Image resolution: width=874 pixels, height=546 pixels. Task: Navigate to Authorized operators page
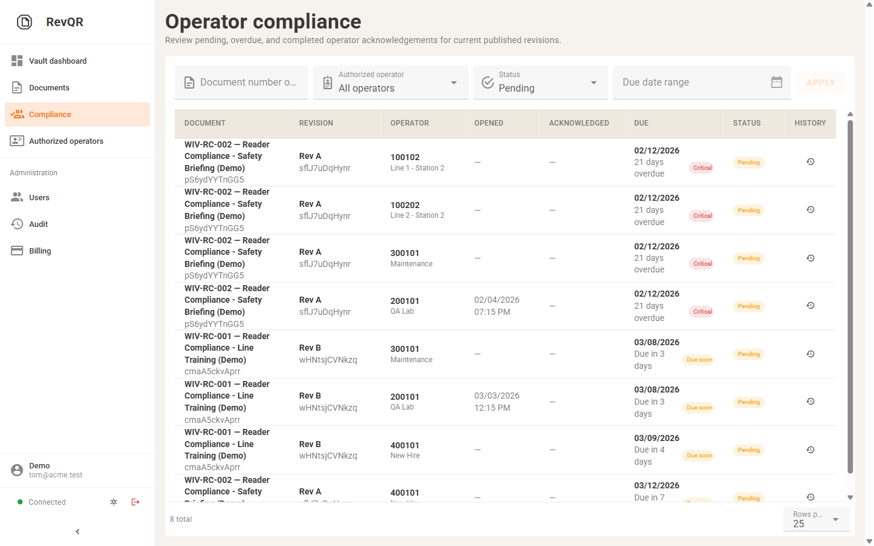tap(66, 141)
